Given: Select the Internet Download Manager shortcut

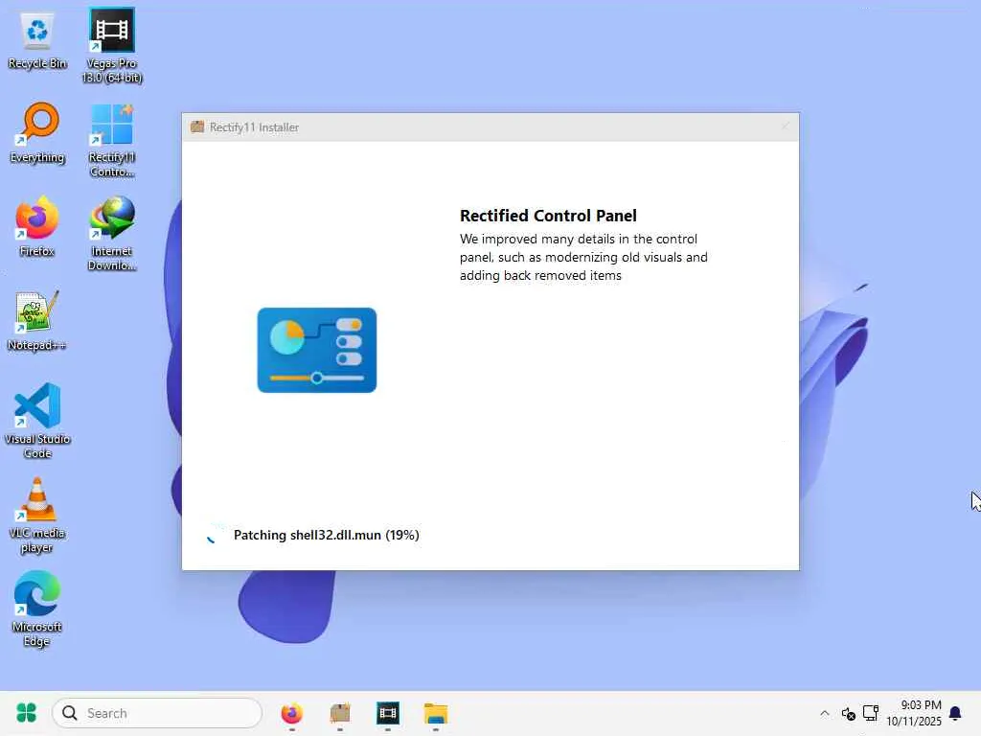Looking at the screenshot, I should point(112,234).
